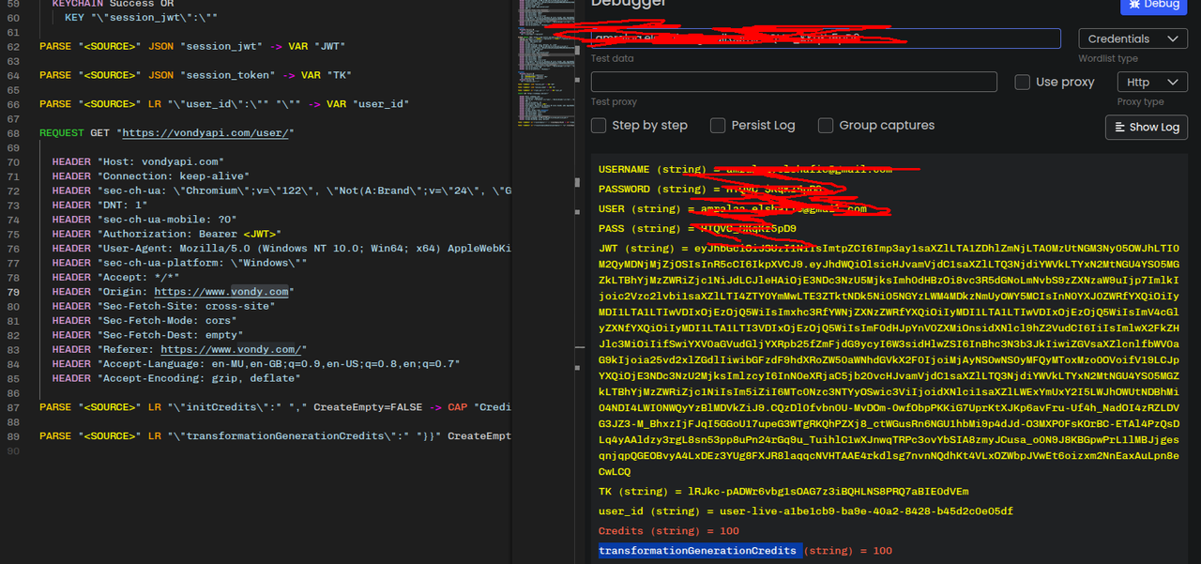Click the TK (string) log value
This screenshot has width=1201, height=564.
829,491
